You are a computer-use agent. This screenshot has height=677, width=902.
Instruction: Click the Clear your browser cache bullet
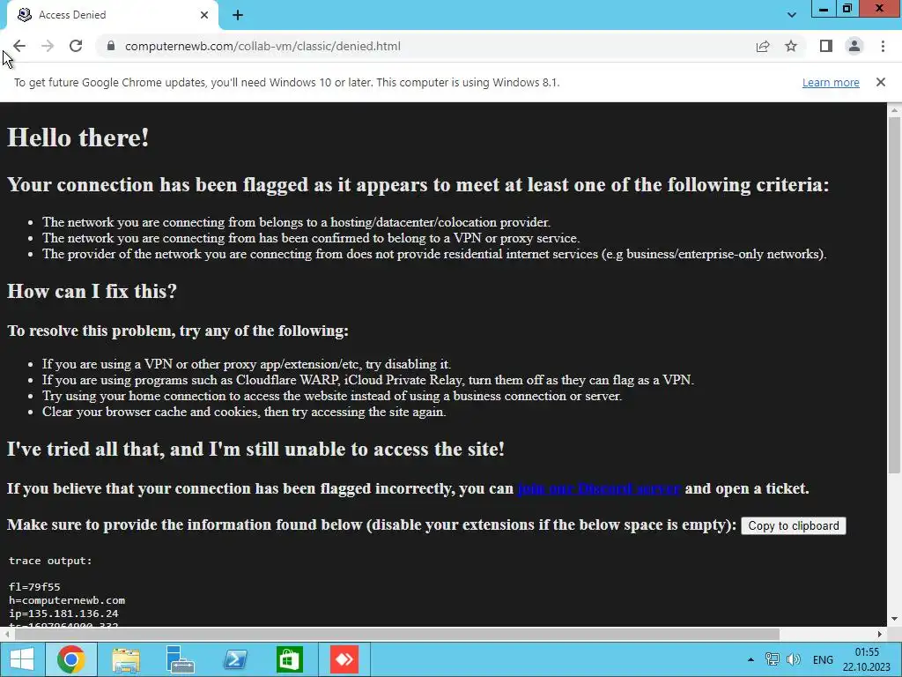coord(244,412)
